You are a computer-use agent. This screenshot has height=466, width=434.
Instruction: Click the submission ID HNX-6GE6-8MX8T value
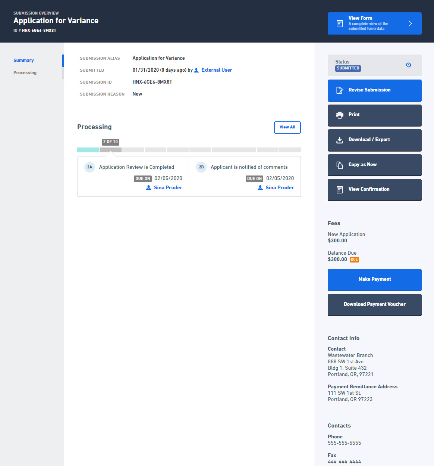(152, 82)
